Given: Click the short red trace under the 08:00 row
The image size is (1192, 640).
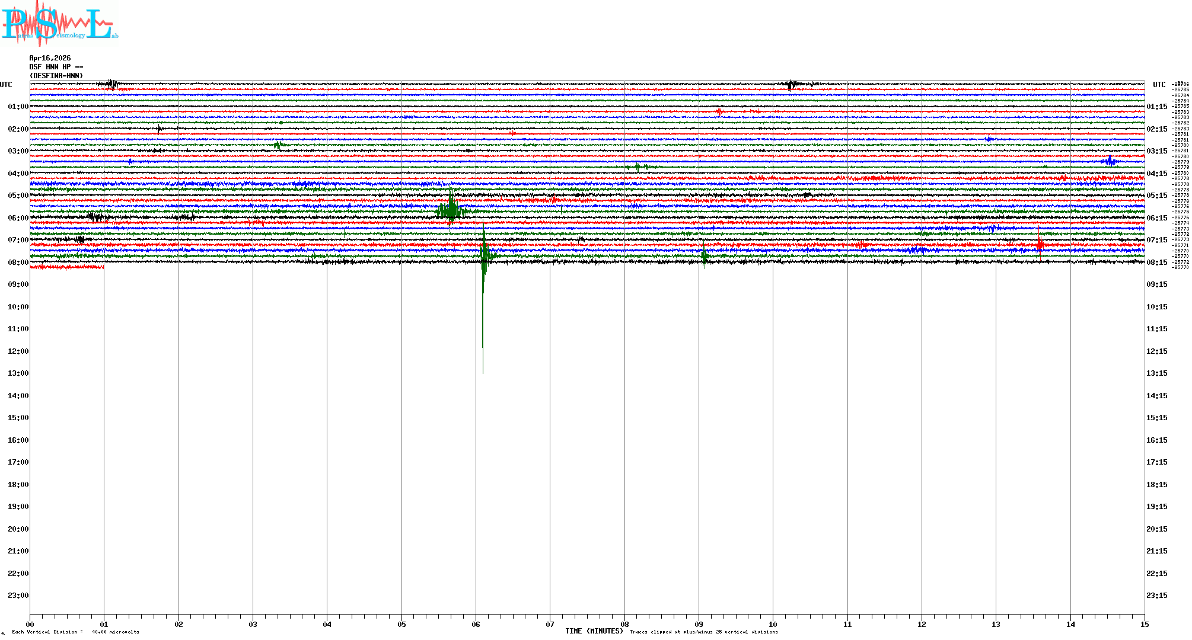Looking at the screenshot, I should 66,267.
